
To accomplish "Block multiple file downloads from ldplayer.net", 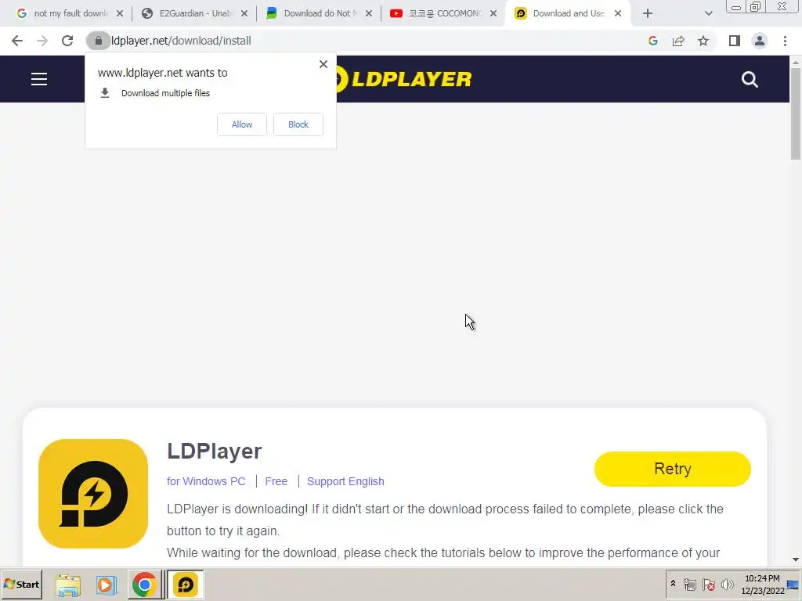I will point(298,124).
